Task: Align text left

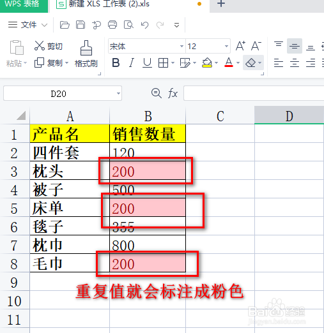Action: (279, 63)
